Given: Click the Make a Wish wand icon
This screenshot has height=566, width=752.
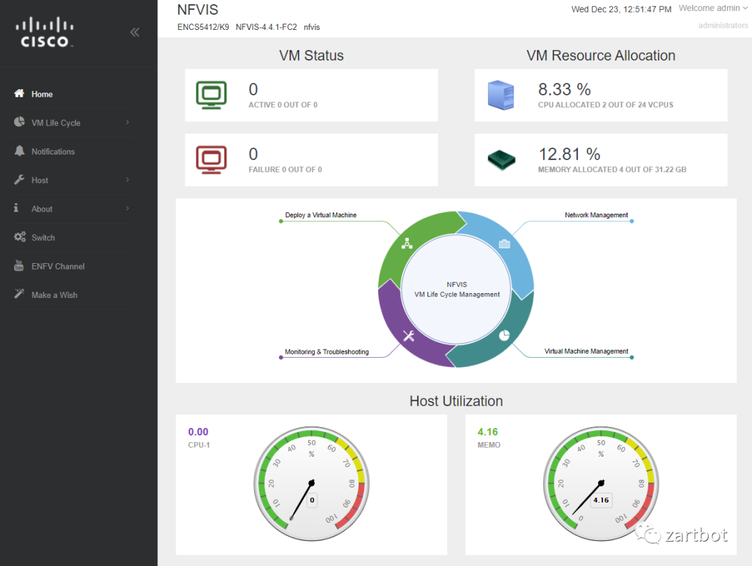Looking at the screenshot, I should coord(19,294).
